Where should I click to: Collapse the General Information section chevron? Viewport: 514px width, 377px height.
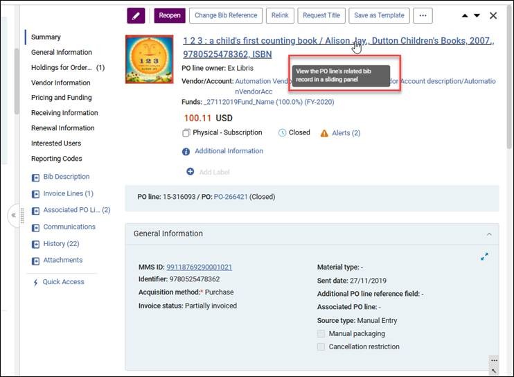[x=489, y=234]
